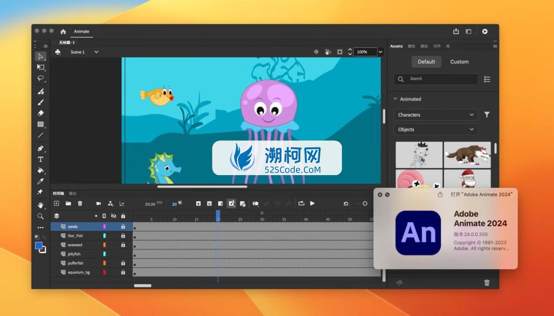
Task: Select the Text tool
Action: [x=41, y=160]
